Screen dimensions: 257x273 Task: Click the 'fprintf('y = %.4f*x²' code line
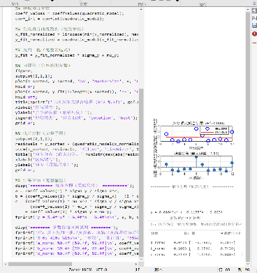(77, 217)
